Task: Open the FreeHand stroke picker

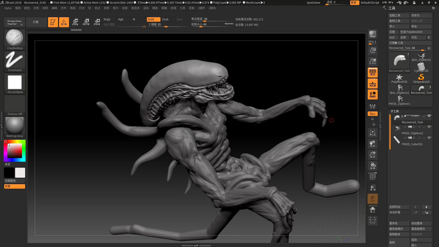Action: point(15,60)
